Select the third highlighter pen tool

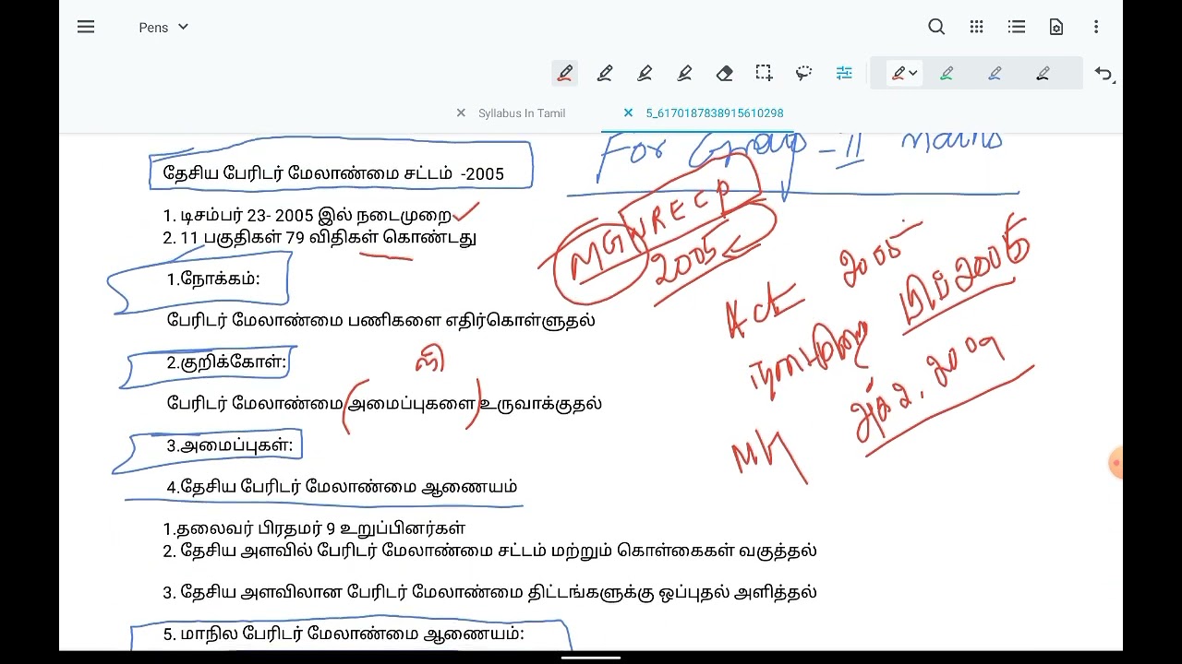click(645, 73)
